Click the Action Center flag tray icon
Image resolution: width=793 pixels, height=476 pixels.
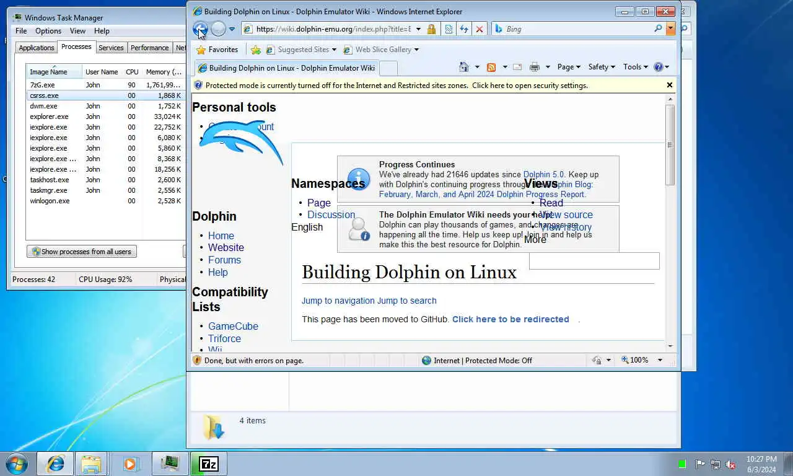[700, 464]
